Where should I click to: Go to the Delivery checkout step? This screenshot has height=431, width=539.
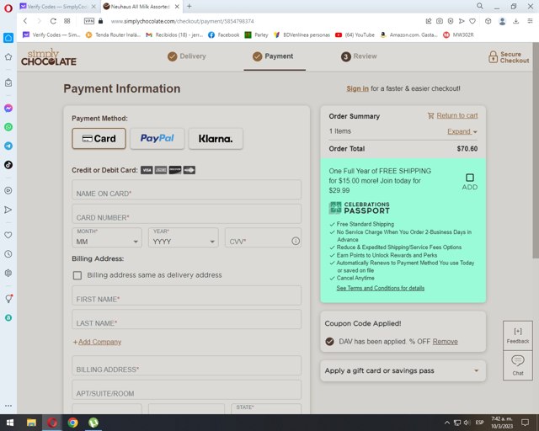click(x=187, y=56)
